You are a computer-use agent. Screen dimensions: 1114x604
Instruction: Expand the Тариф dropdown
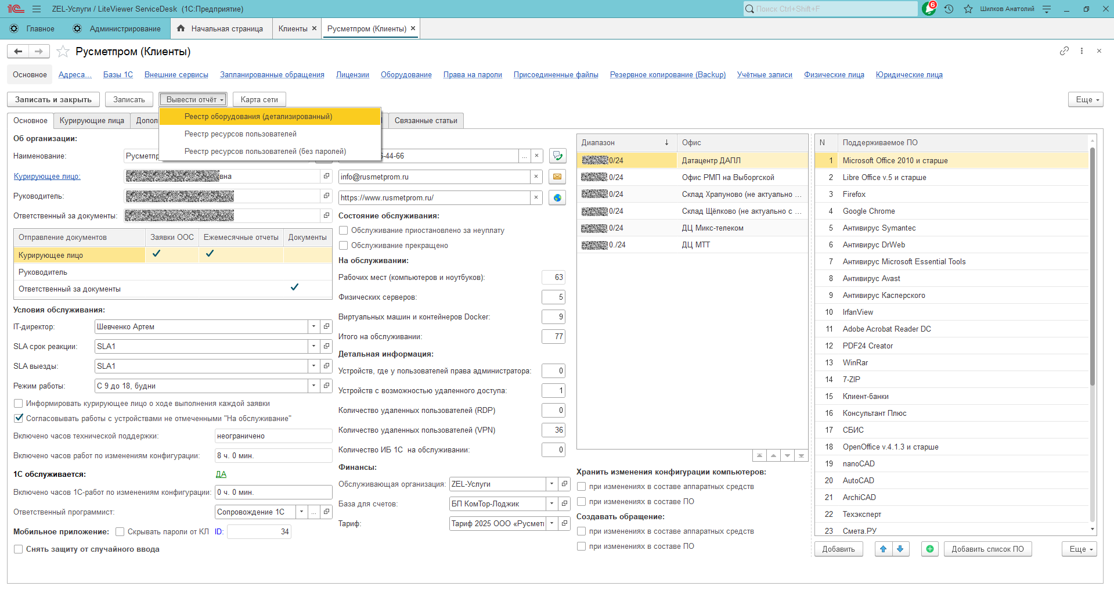point(551,523)
